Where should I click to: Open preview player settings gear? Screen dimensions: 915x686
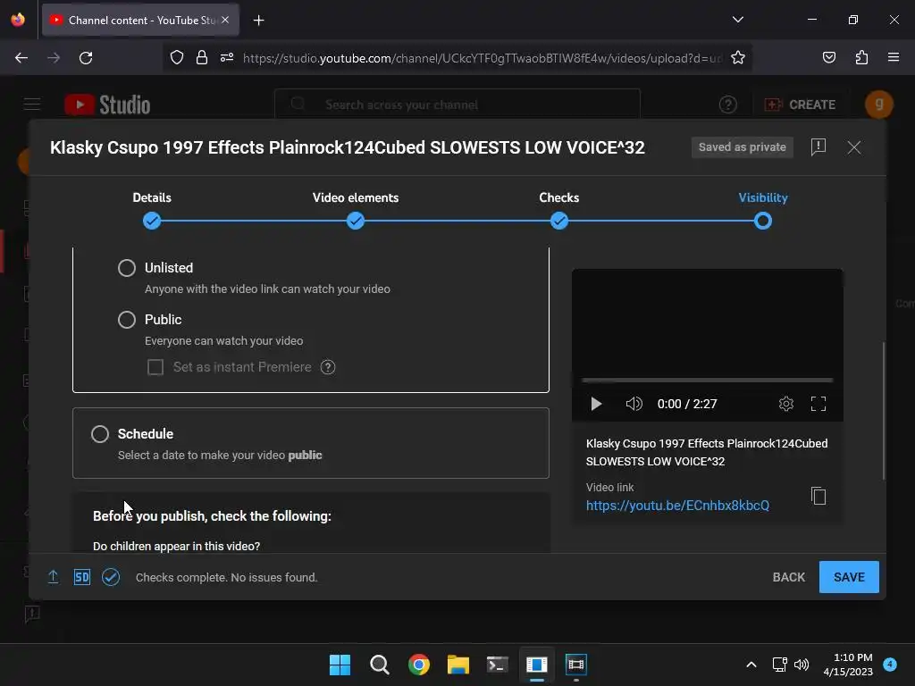786,404
